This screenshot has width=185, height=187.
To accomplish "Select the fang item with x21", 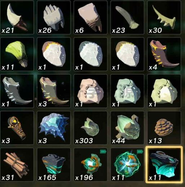I will 17,17.
